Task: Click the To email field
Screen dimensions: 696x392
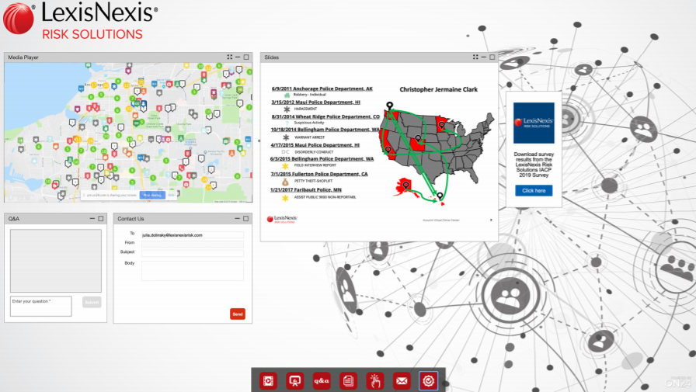Action: pyautogui.click(x=192, y=235)
